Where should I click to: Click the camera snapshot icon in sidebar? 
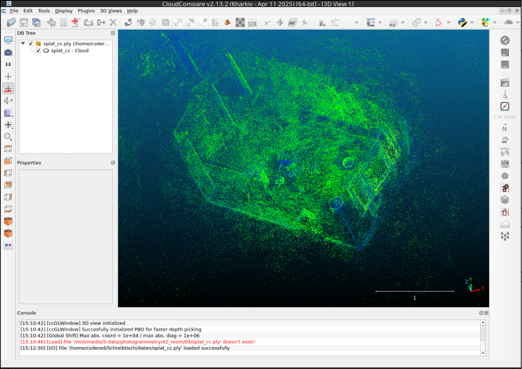[x=8, y=52]
